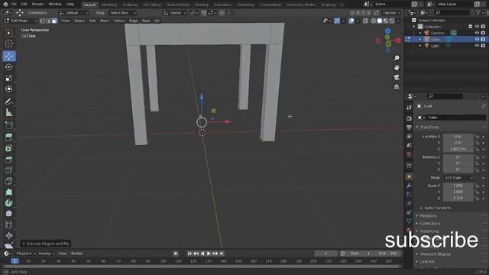Open the Global transform orientation dropdown

click(x=175, y=13)
